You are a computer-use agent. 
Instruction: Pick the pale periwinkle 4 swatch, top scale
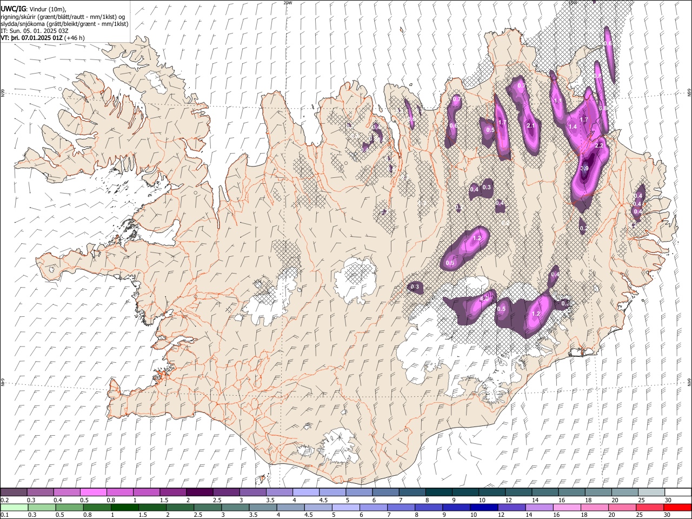point(305,492)
